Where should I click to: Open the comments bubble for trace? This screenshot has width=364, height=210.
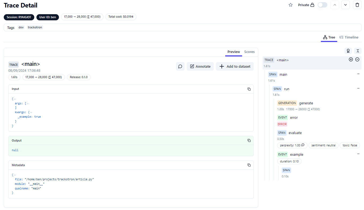(x=180, y=66)
